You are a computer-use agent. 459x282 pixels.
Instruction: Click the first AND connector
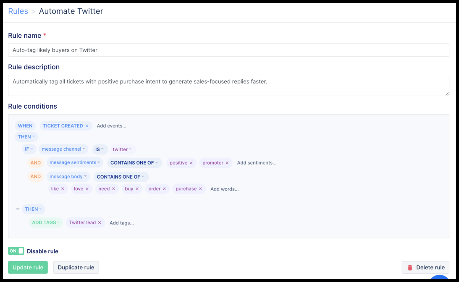click(36, 163)
